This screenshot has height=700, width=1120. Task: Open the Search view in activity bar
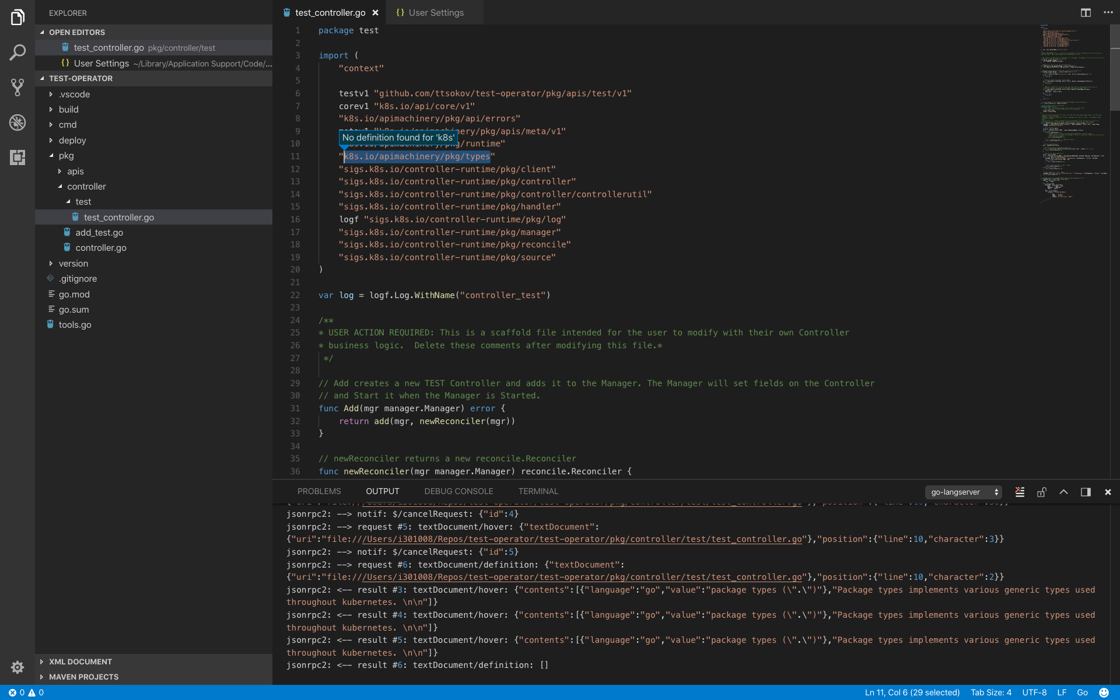17,52
